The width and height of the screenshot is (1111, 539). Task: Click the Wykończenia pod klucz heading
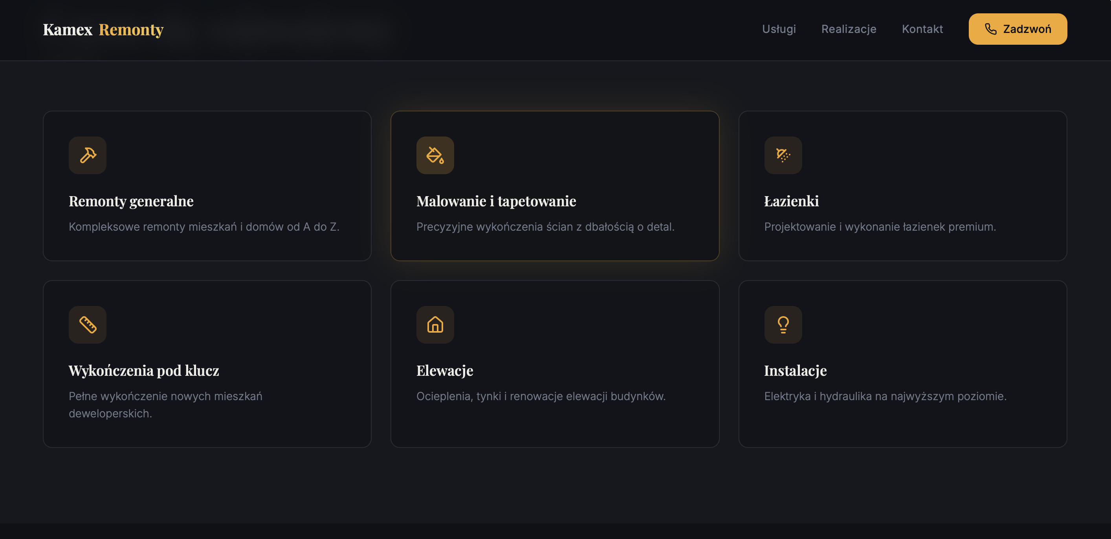pos(144,371)
